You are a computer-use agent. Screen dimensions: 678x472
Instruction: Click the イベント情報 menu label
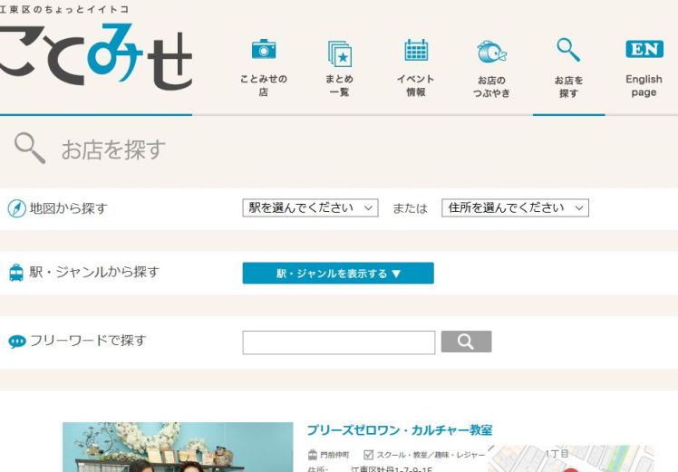416,85
